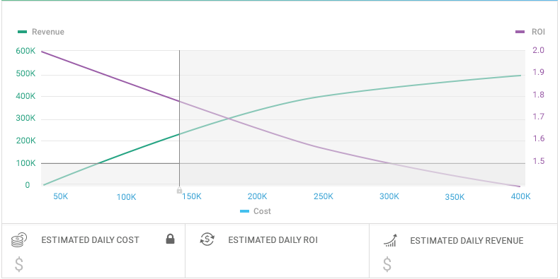Click the stacked coins icon
Image resolution: width=560 pixels, height=279 pixels.
point(18,240)
